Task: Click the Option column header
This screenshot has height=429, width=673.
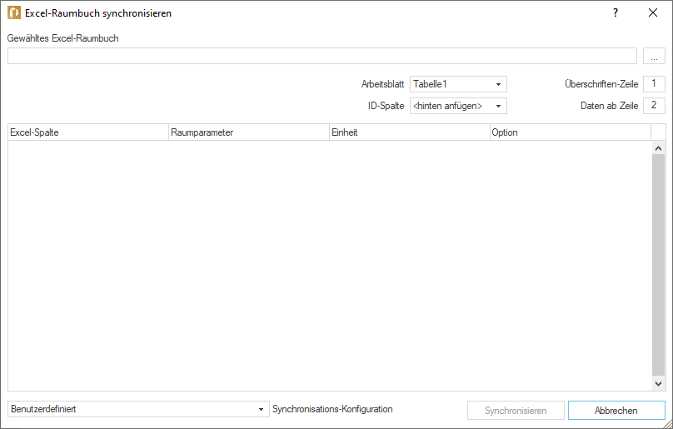Action: click(570, 132)
